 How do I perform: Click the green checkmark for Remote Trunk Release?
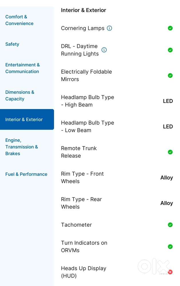tap(170, 152)
